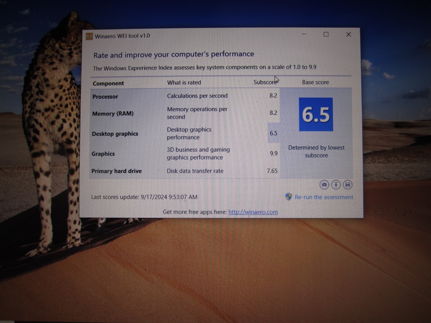Click the save floppy disk icon
The image size is (431, 323).
[x=347, y=185]
